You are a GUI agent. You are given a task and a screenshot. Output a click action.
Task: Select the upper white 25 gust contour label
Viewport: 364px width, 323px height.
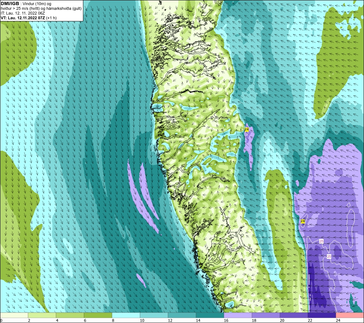tap(321, 241)
